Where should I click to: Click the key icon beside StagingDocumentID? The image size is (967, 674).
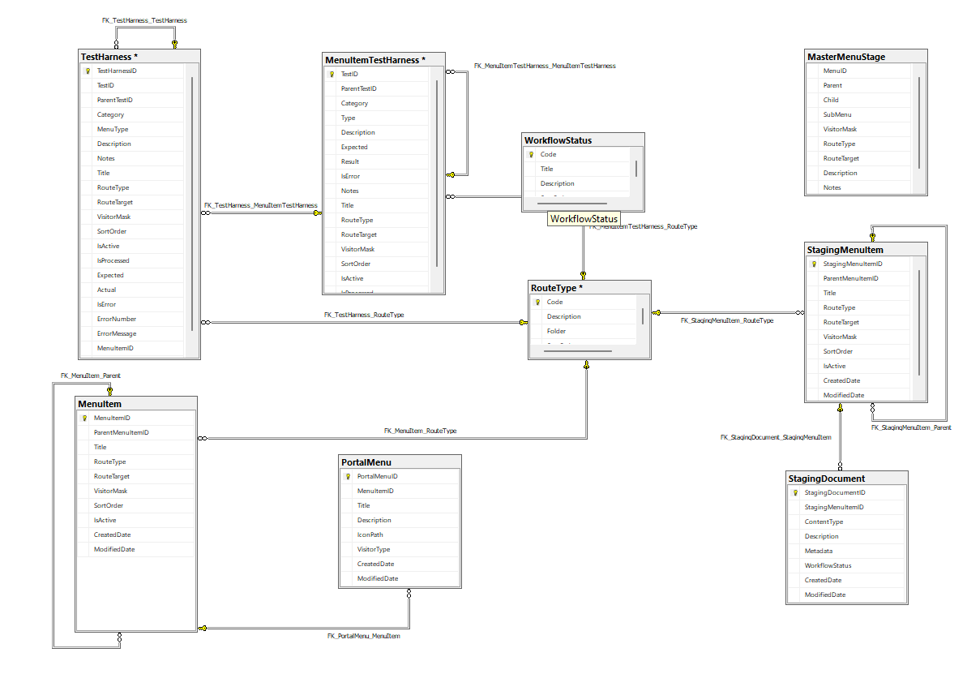[x=795, y=493]
